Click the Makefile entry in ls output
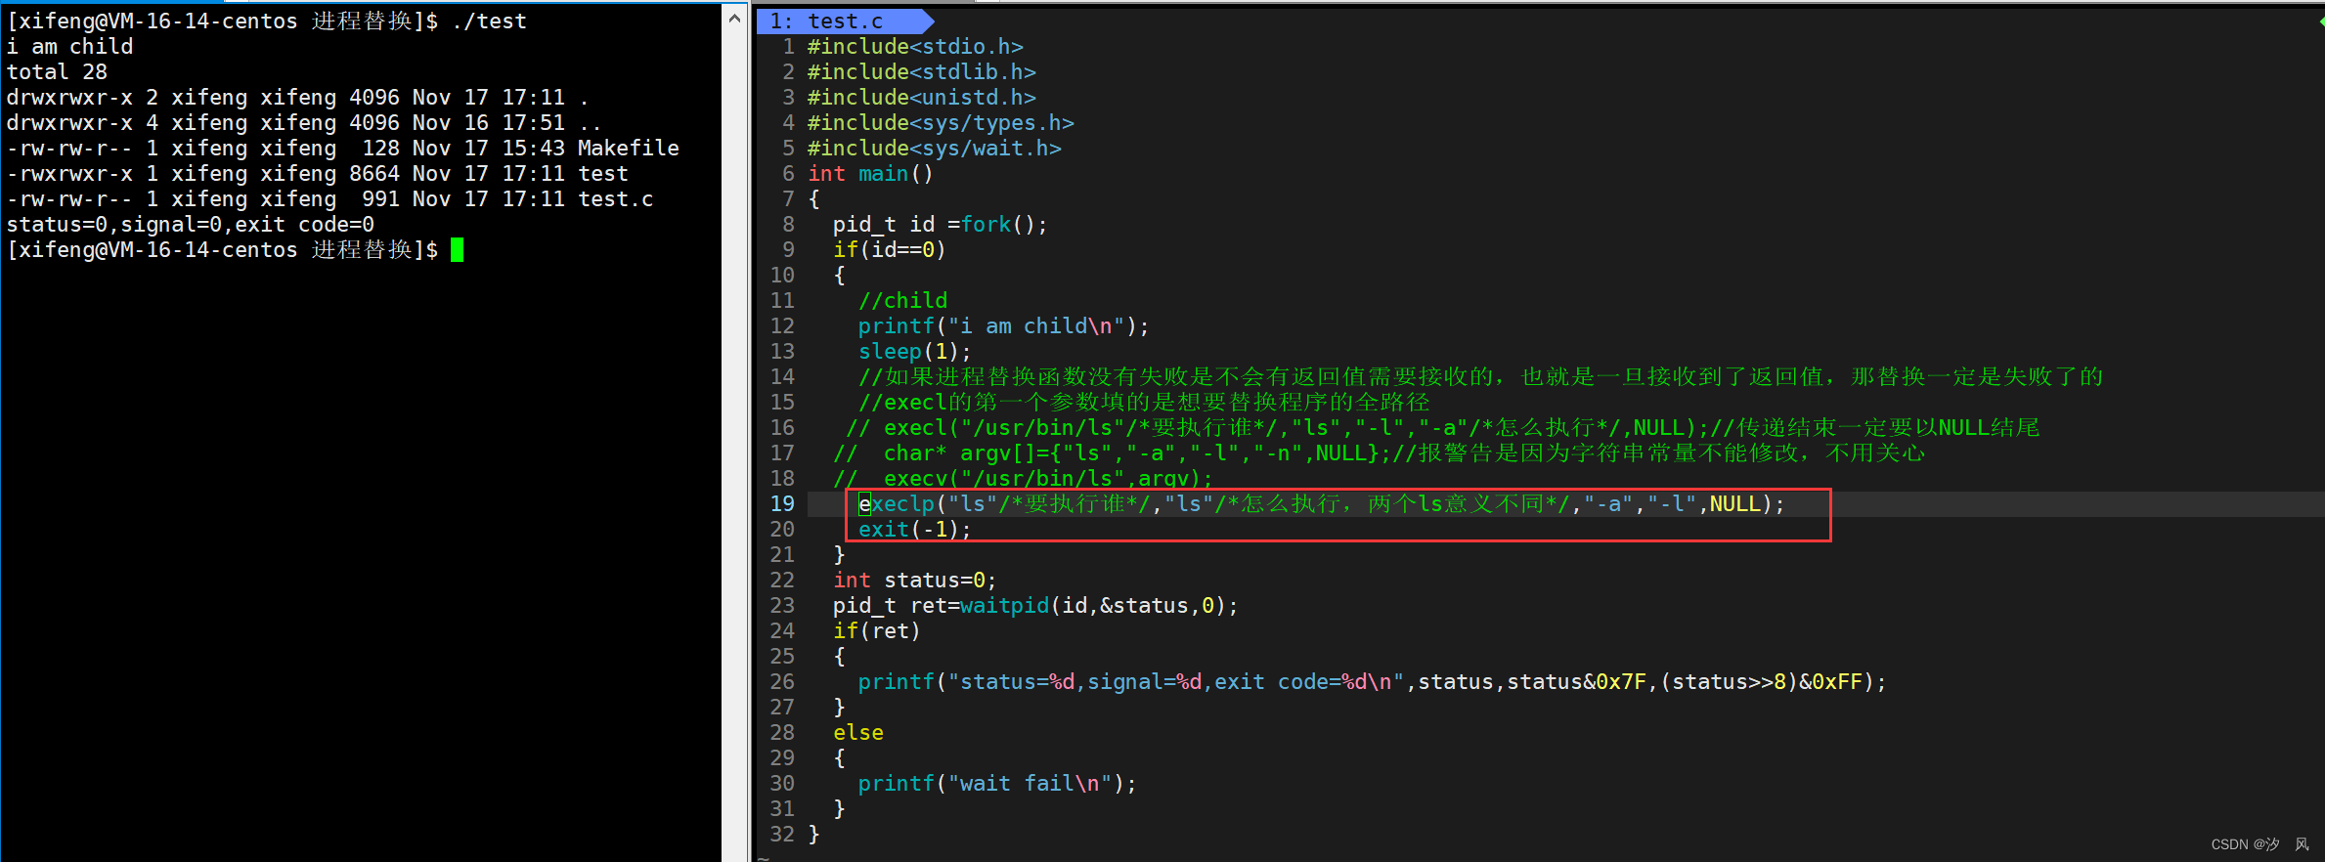Screen dimensions: 2325x862 (x=628, y=149)
